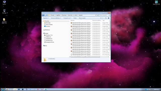The image size is (161, 91).
Task: Focus the Buscar search field
Action: click(x=104, y=15)
